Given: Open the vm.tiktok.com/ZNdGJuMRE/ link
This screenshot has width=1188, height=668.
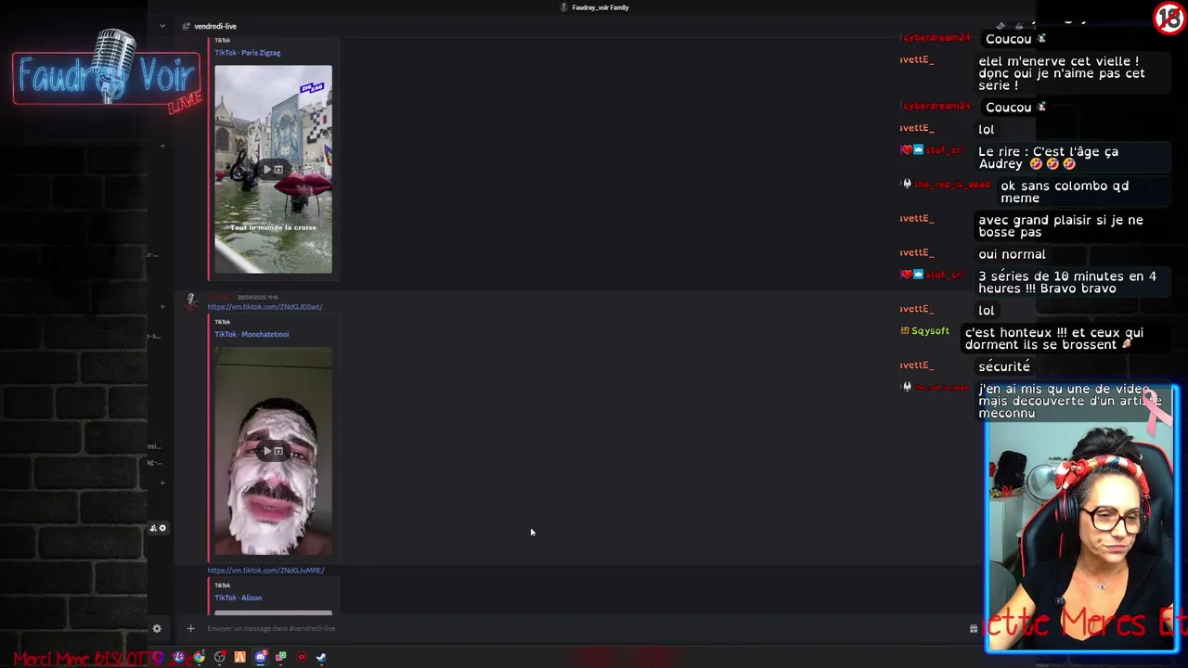Looking at the screenshot, I should coord(265,571).
